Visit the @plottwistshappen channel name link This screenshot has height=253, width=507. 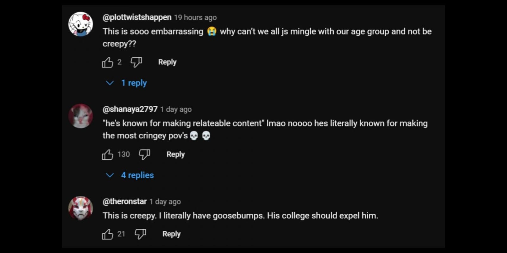click(137, 17)
